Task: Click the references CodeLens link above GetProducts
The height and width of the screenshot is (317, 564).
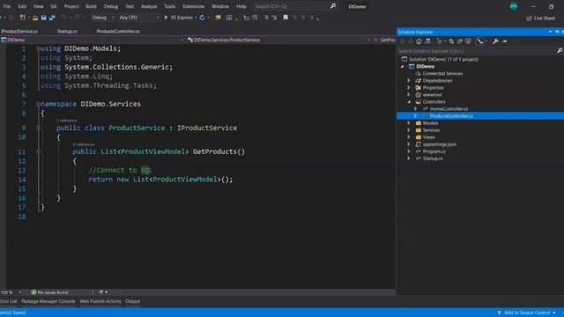Action: click(x=84, y=144)
